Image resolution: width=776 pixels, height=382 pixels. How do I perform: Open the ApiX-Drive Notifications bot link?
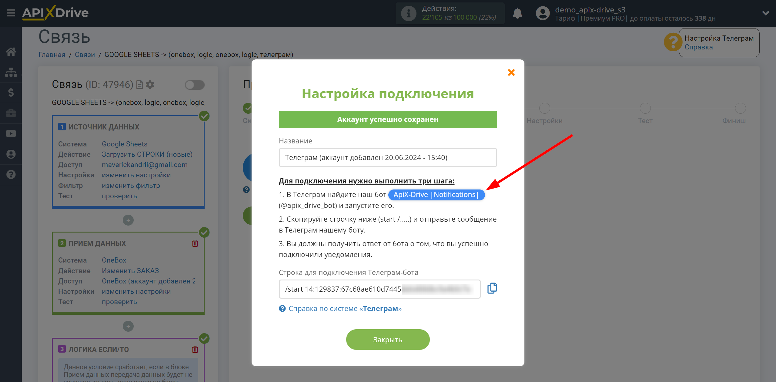tap(436, 195)
